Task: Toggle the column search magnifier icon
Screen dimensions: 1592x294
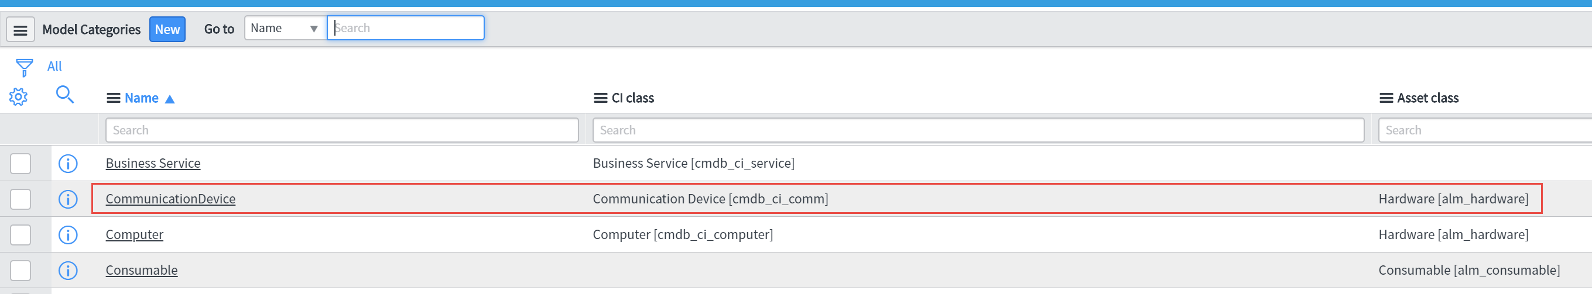Action: click(65, 95)
